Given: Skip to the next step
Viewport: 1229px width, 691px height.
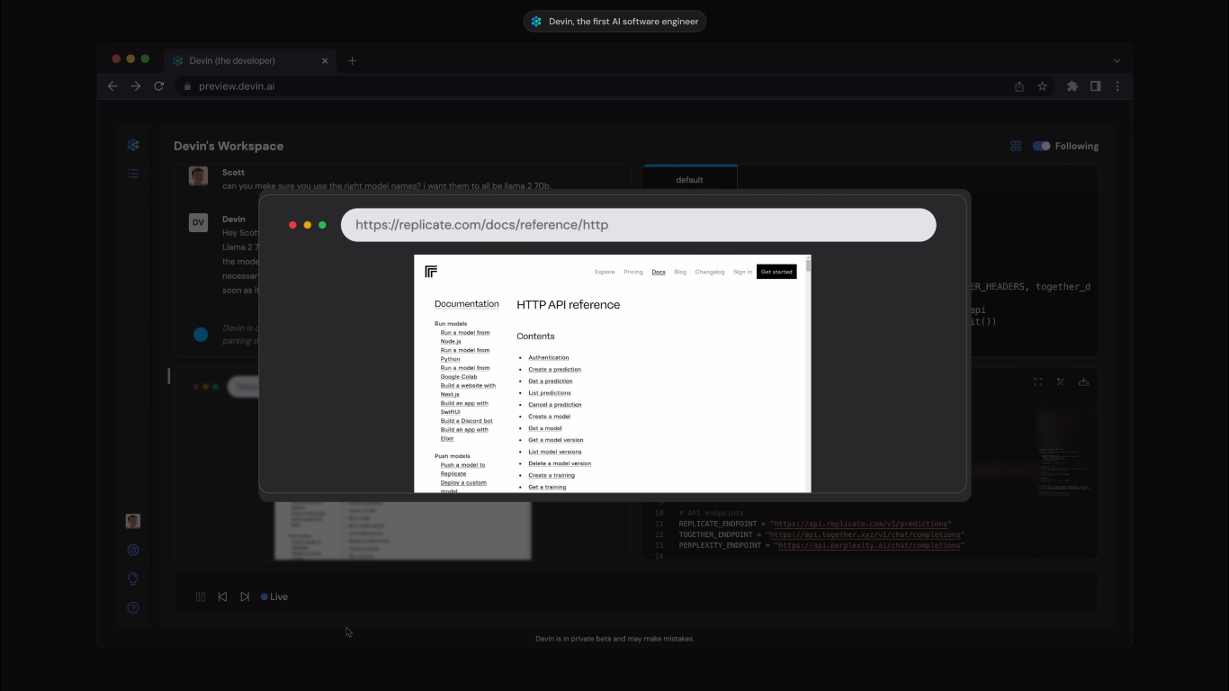Looking at the screenshot, I should pyautogui.click(x=245, y=597).
